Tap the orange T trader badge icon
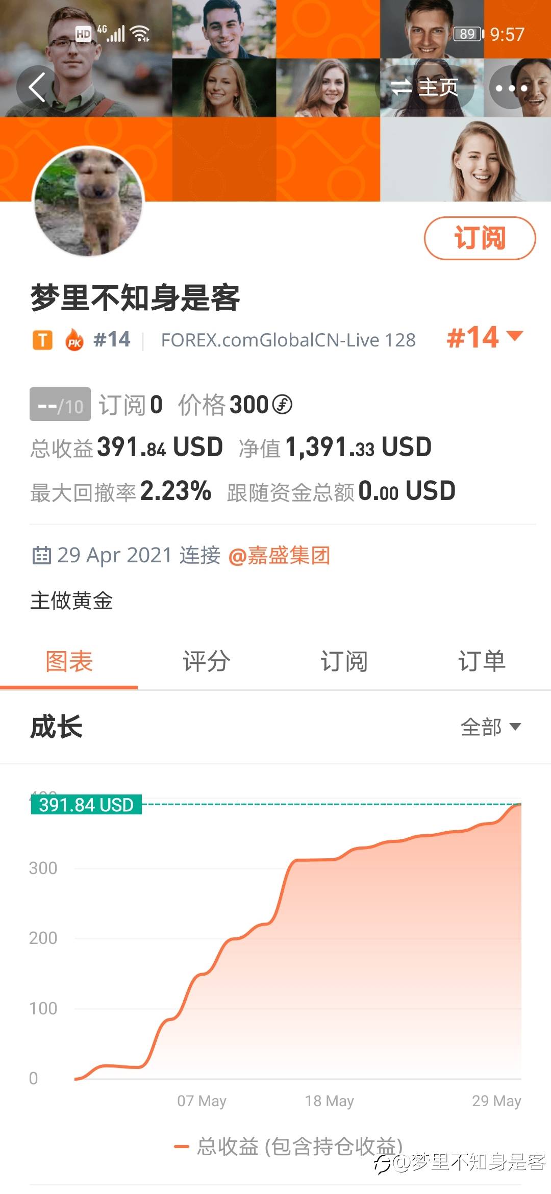The width and height of the screenshot is (551, 1194). click(x=42, y=340)
